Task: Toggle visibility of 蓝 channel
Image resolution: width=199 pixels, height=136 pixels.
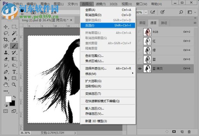Action: (x=140, y=59)
